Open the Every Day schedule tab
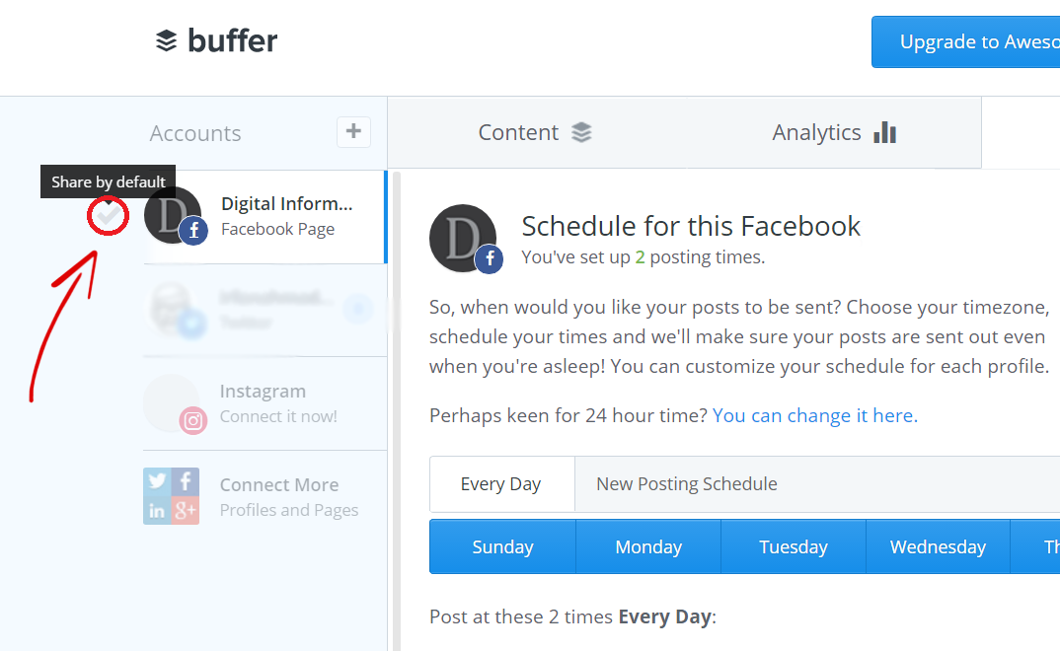 click(501, 483)
